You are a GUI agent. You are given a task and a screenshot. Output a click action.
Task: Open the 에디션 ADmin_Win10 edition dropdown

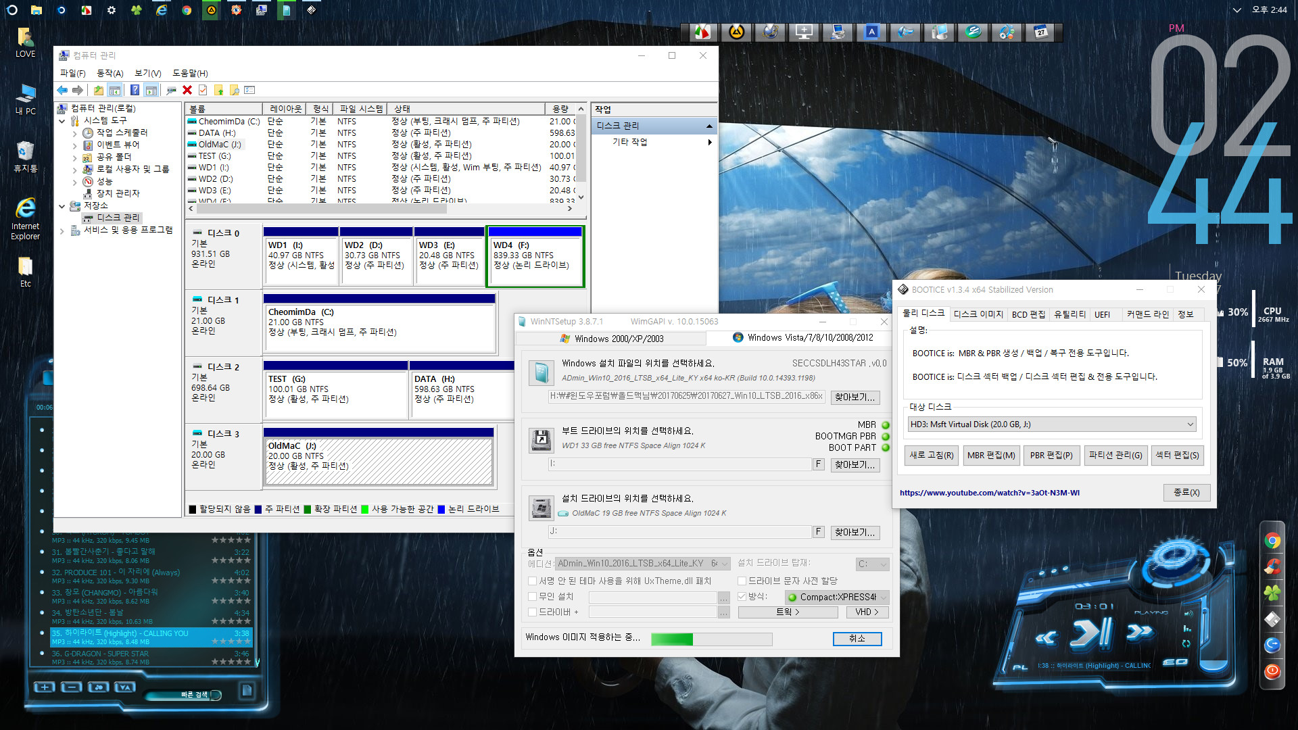(643, 563)
